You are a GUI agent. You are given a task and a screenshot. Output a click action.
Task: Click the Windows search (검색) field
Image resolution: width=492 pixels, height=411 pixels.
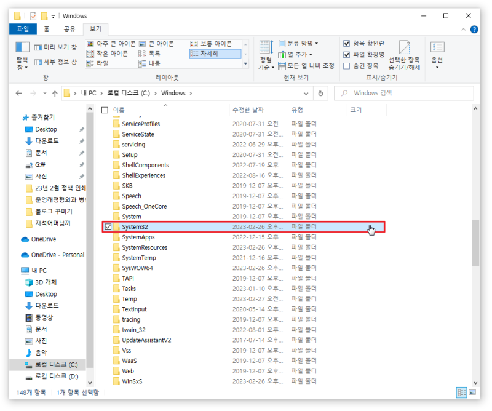[404, 94]
